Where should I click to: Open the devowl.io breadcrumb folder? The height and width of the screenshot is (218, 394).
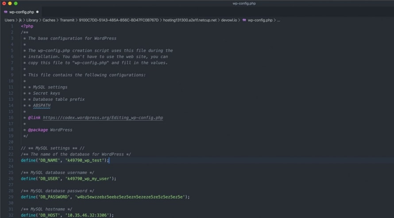pos(229,20)
